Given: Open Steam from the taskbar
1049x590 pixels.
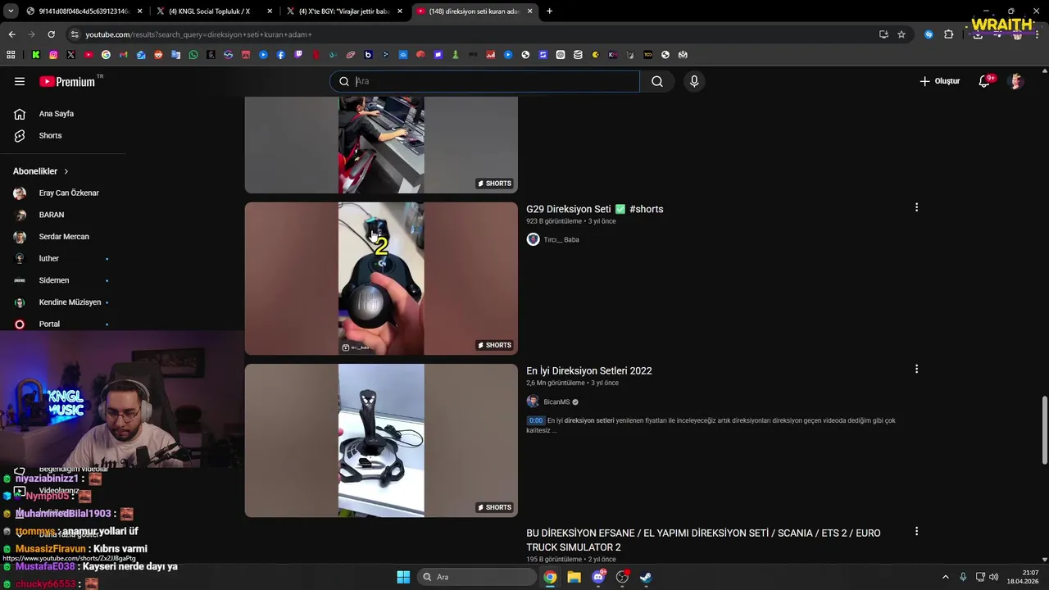Looking at the screenshot, I should 646,577.
